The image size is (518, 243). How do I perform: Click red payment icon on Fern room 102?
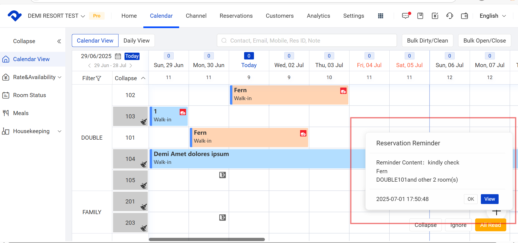[x=343, y=91]
